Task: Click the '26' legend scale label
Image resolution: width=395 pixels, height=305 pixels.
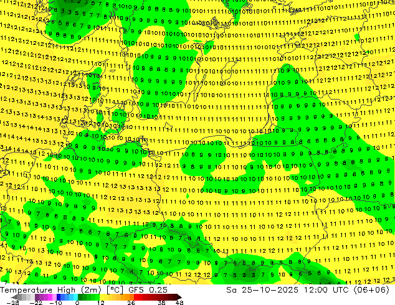Action: (131, 303)
